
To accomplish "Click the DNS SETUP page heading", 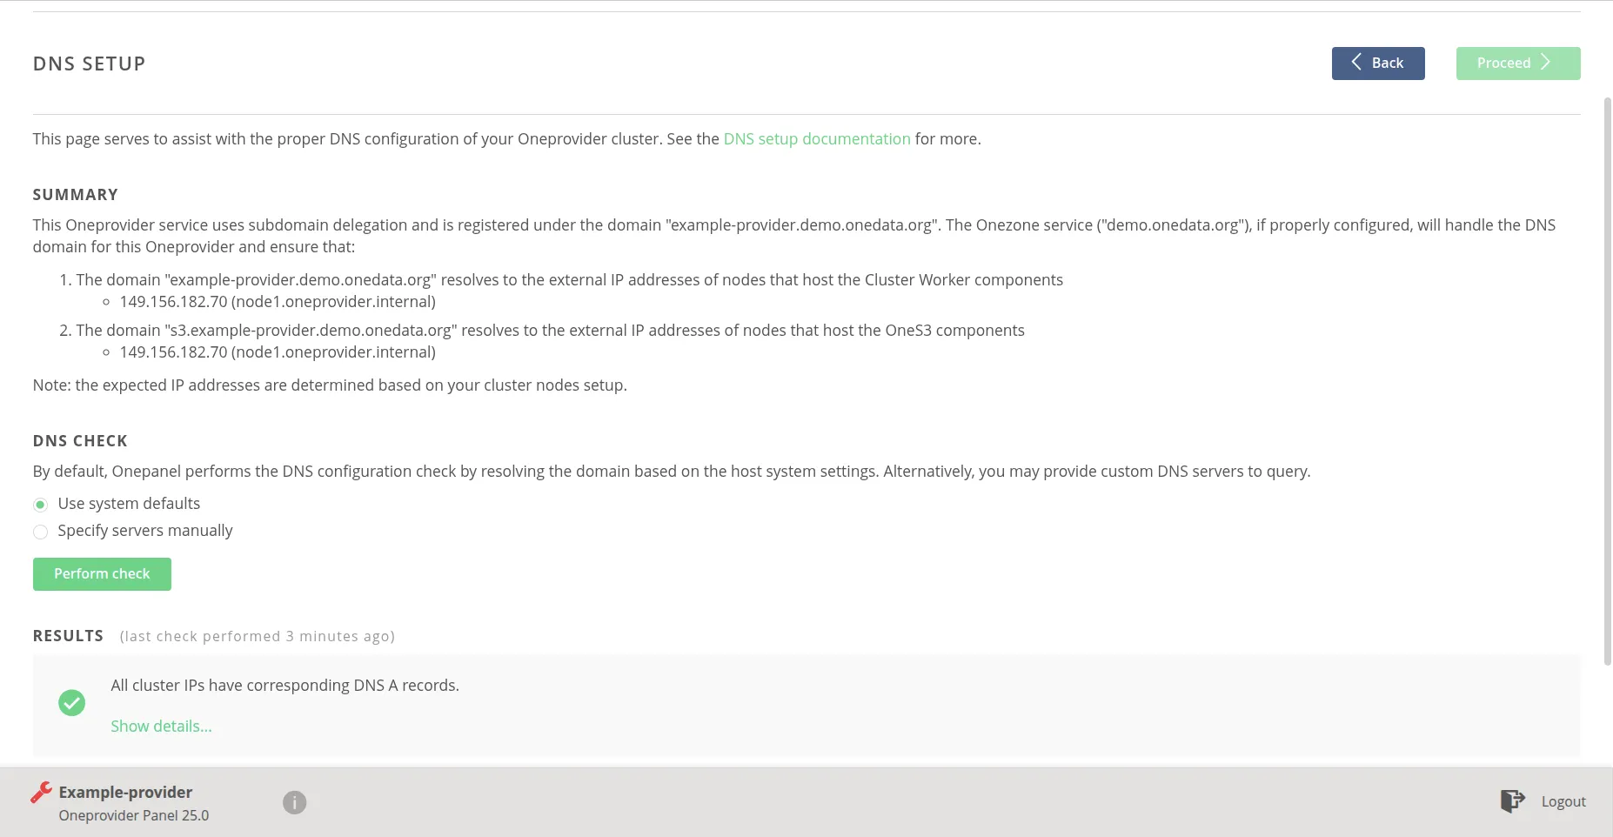I will pyautogui.click(x=89, y=64).
